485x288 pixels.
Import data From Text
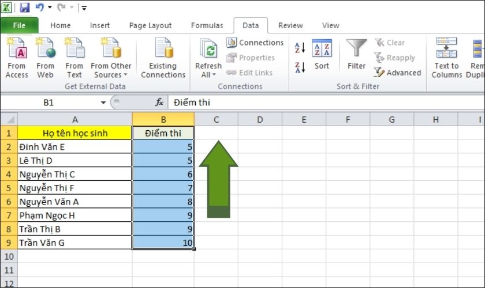(x=74, y=58)
